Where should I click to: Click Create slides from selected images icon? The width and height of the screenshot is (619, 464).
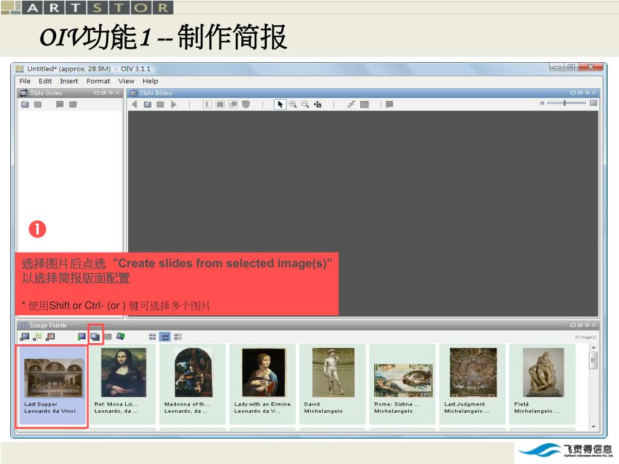tap(96, 337)
